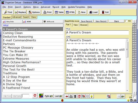Click the previous record hand icon

tap(119, 96)
